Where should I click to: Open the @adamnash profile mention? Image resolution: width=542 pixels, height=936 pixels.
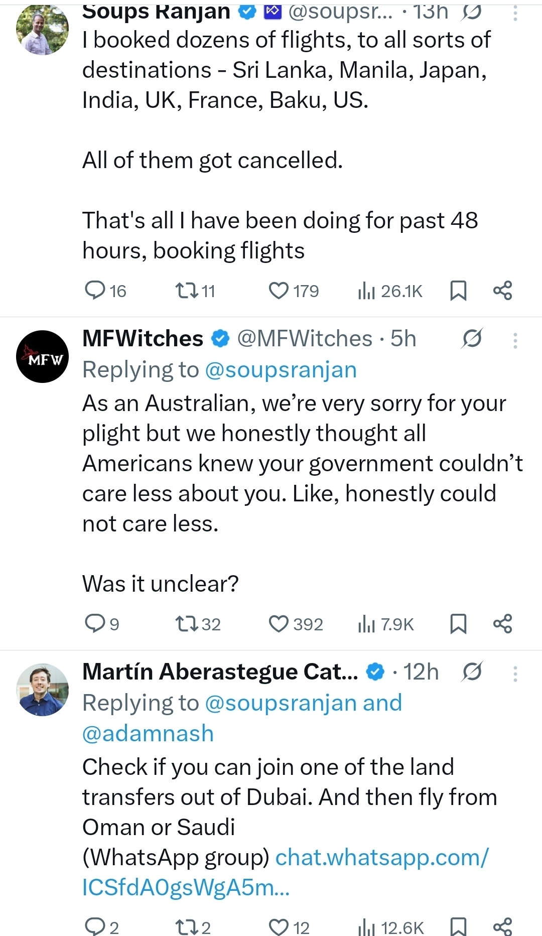148,733
